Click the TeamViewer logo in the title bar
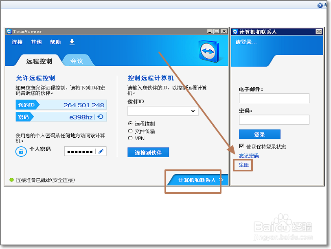 tap(9, 31)
